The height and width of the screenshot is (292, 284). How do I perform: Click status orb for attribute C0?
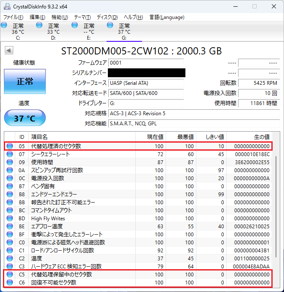pyautogui.click(x=10, y=242)
